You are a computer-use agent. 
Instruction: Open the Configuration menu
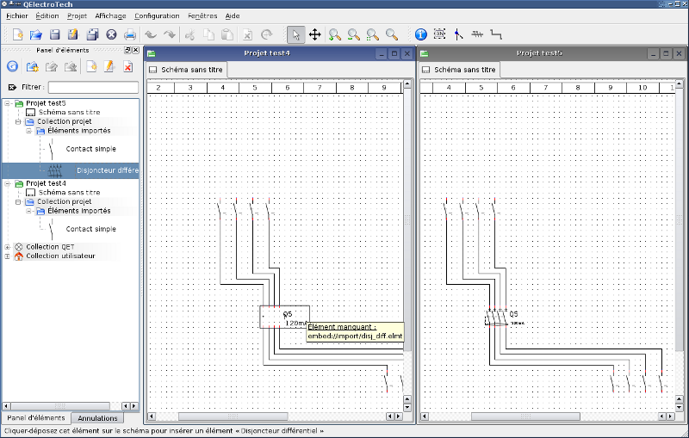pos(157,15)
